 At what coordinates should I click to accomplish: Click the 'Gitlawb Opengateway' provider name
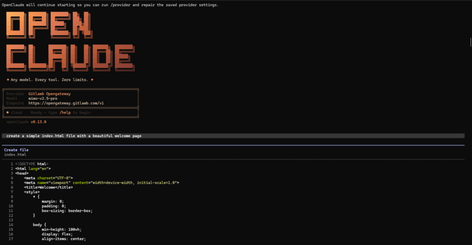[x=49, y=94]
